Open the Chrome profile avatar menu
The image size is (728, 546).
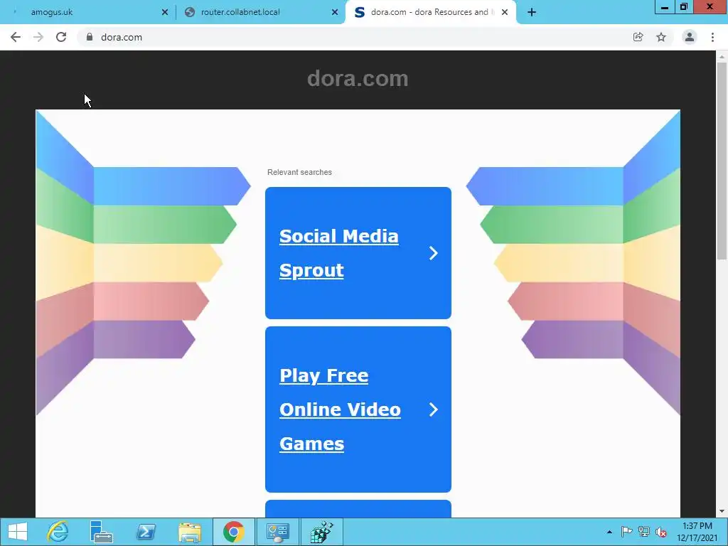690,37
